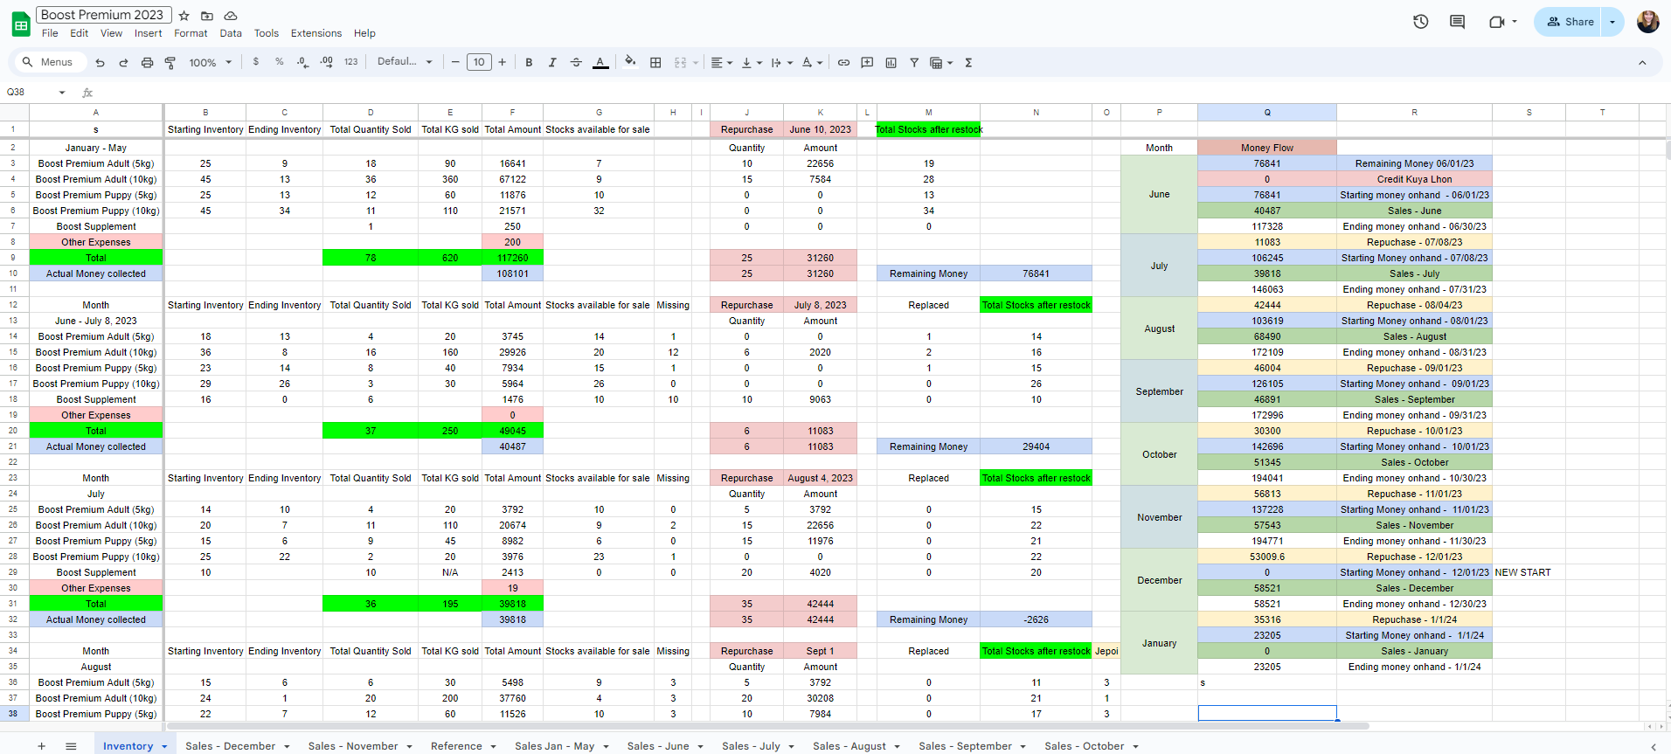Open the Google account avatar
This screenshot has width=1671, height=754.
pyautogui.click(x=1648, y=22)
